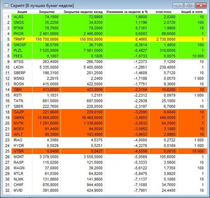This screenshot has height=198, width=210.
Task: Maximize the script window
Action: (x=189, y=6)
